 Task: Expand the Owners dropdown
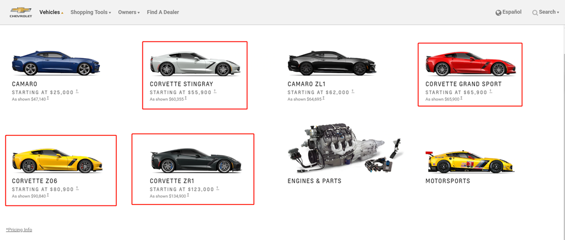point(129,12)
